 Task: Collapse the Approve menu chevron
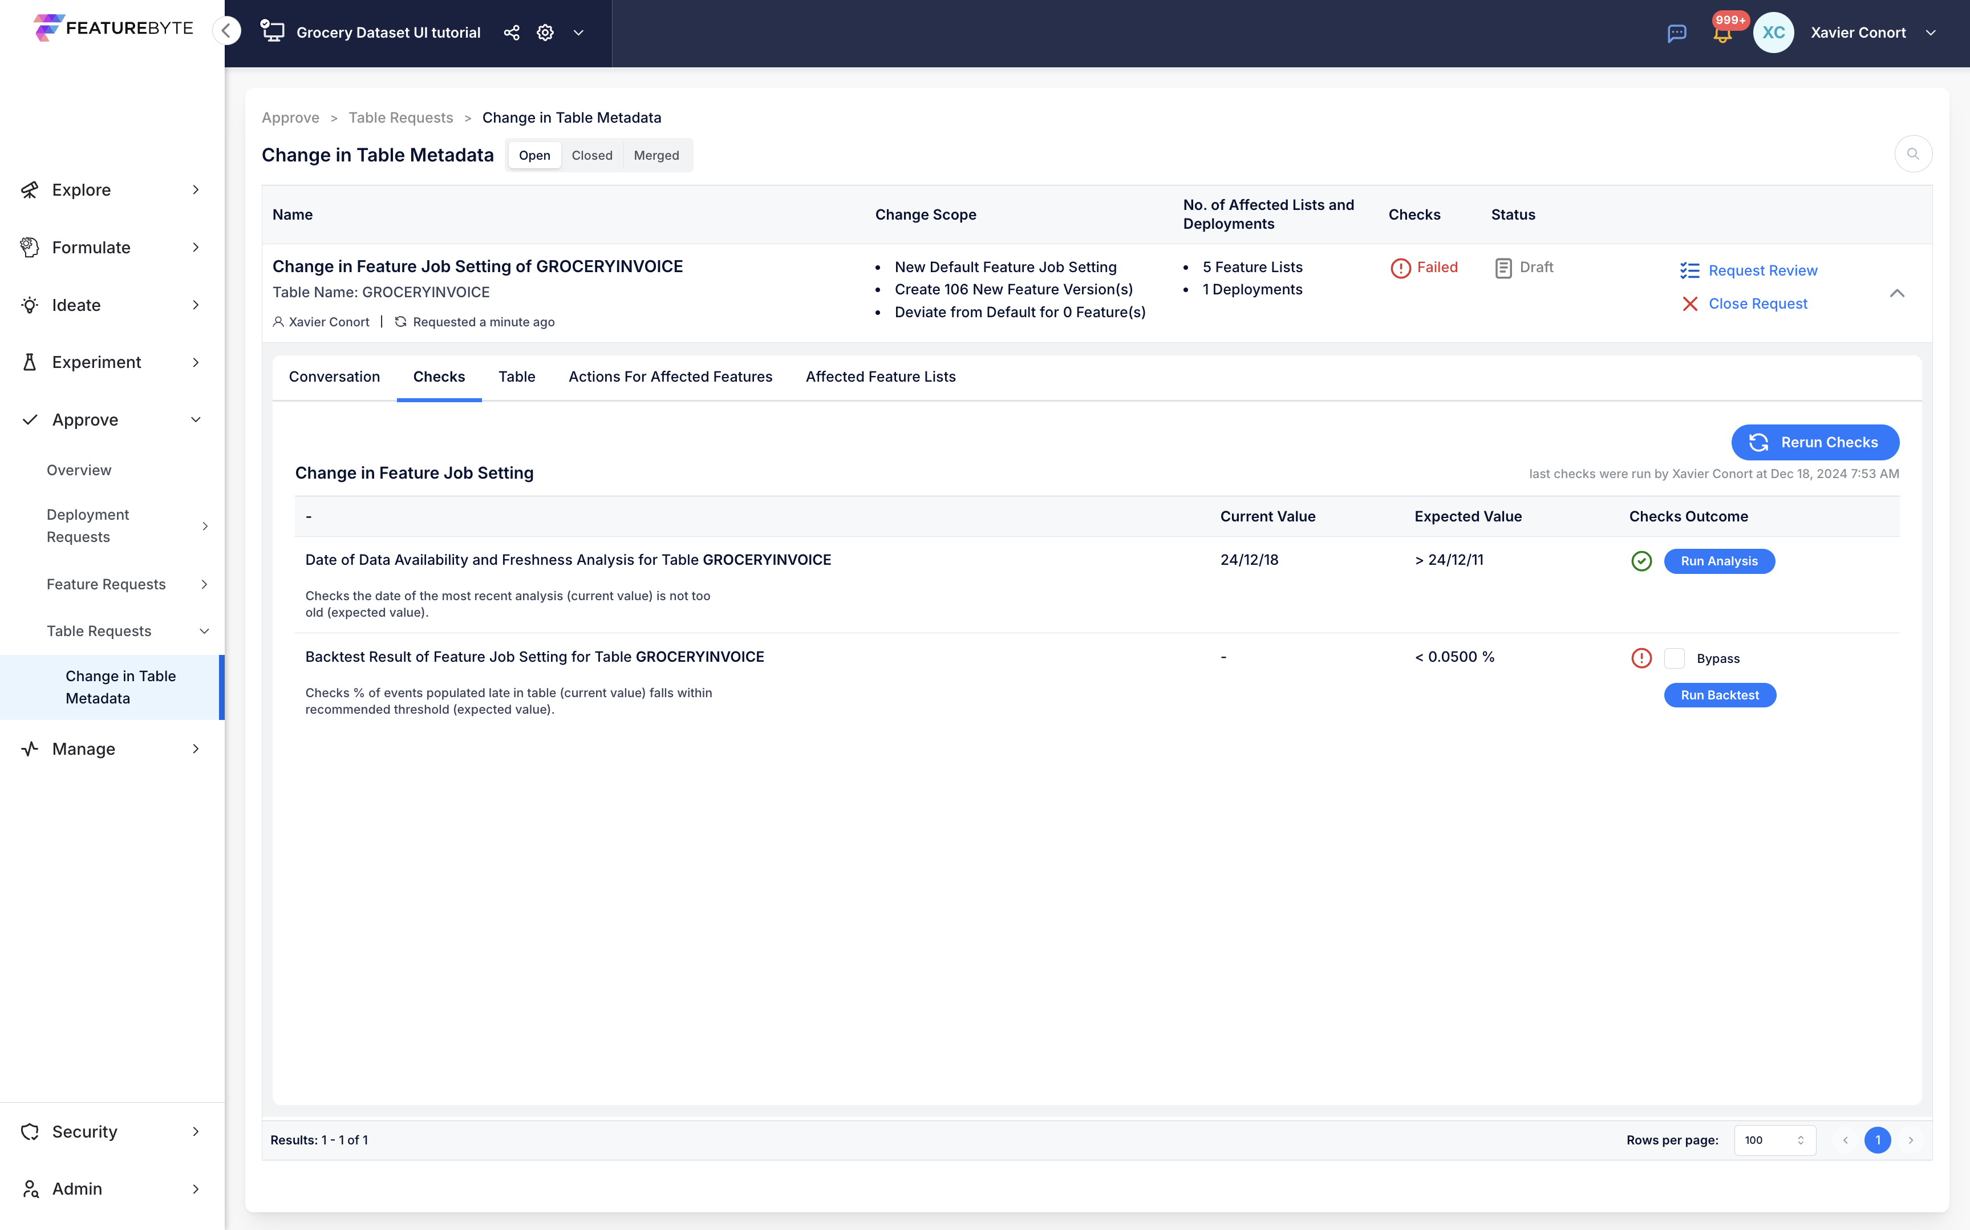coord(196,420)
